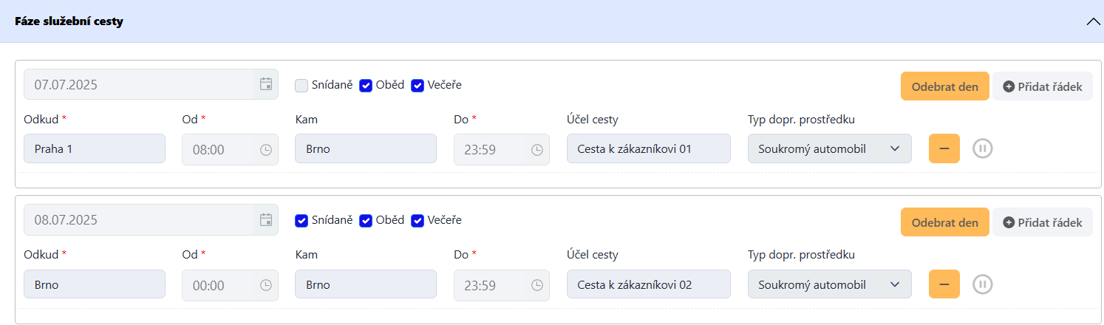The width and height of the screenshot is (1104, 325).
Task: Click Odebrat den for 07.07.2025
Action: click(944, 86)
